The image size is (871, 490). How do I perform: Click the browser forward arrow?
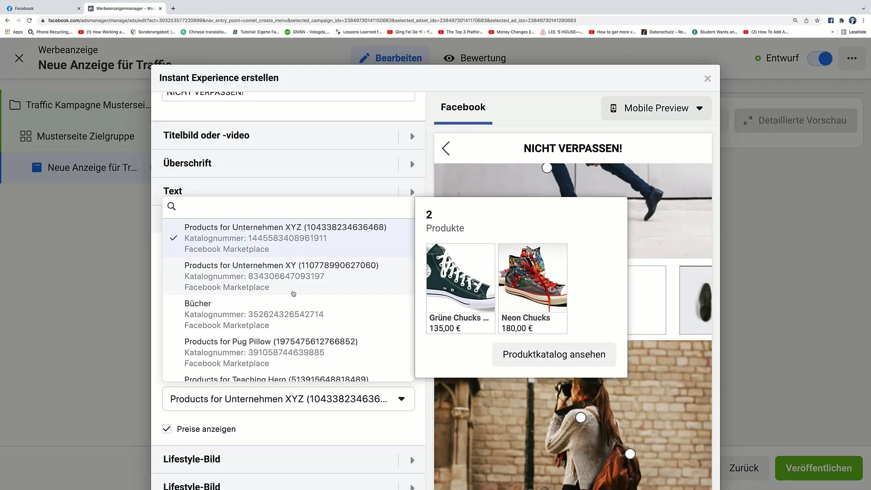click(x=18, y=20)
